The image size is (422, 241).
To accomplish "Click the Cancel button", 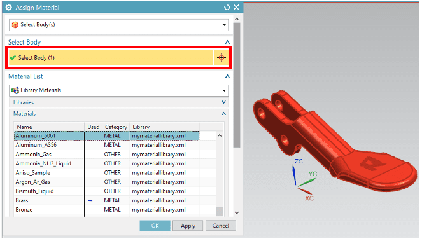I will coord(221,226).
